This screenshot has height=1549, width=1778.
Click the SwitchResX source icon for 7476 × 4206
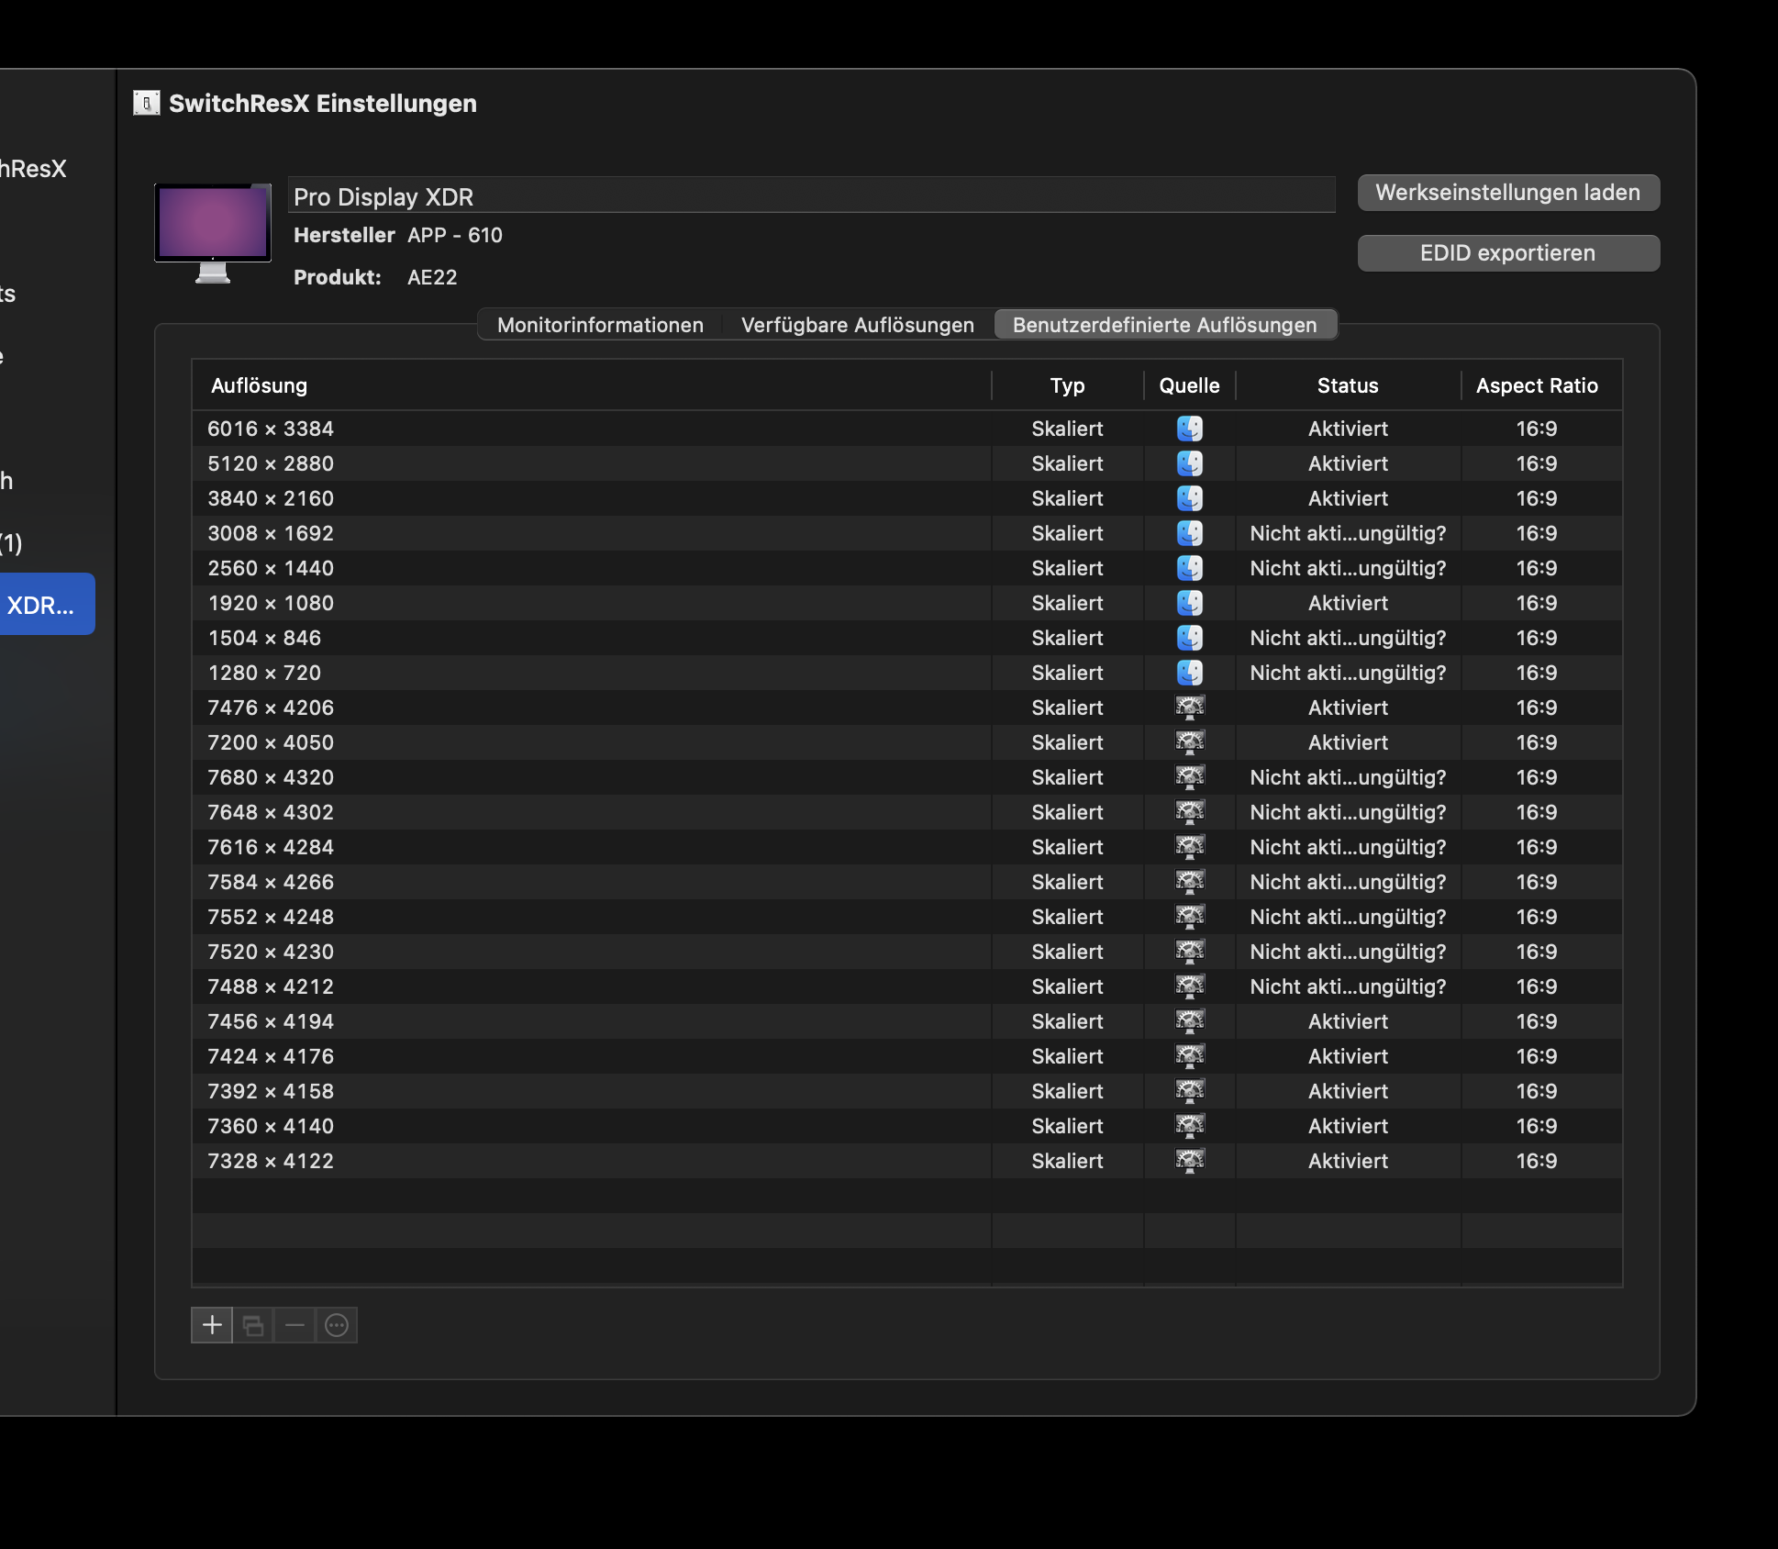tap(1189, 708)
